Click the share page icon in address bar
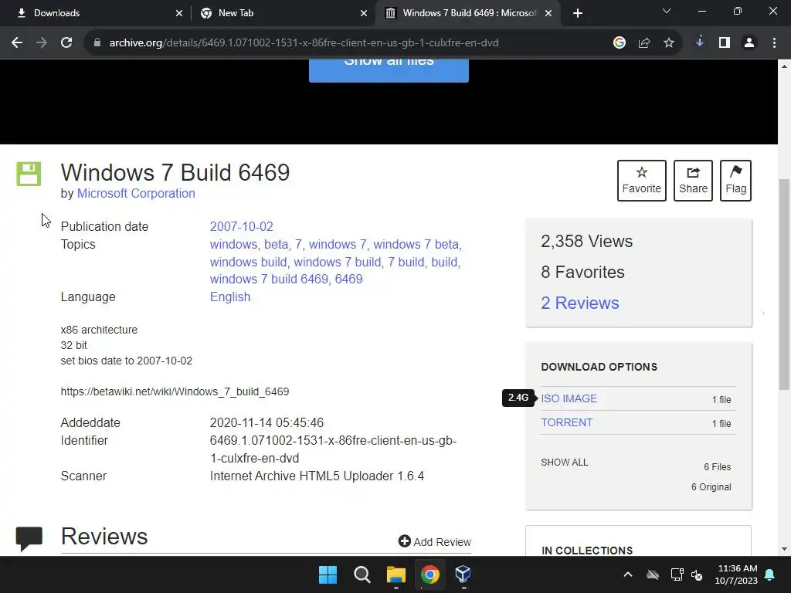The width and height of the screenshot is (791, 593). tap(644, 43)
